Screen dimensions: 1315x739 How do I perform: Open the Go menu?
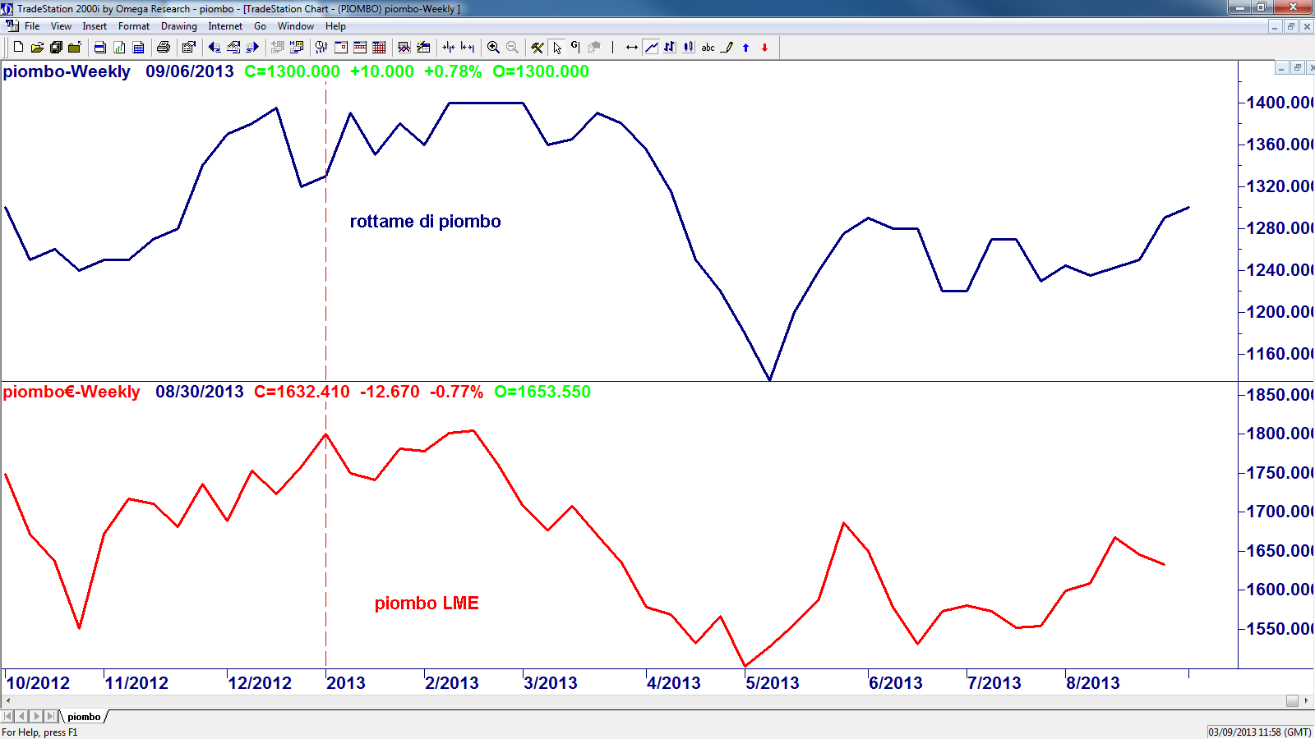260,26
